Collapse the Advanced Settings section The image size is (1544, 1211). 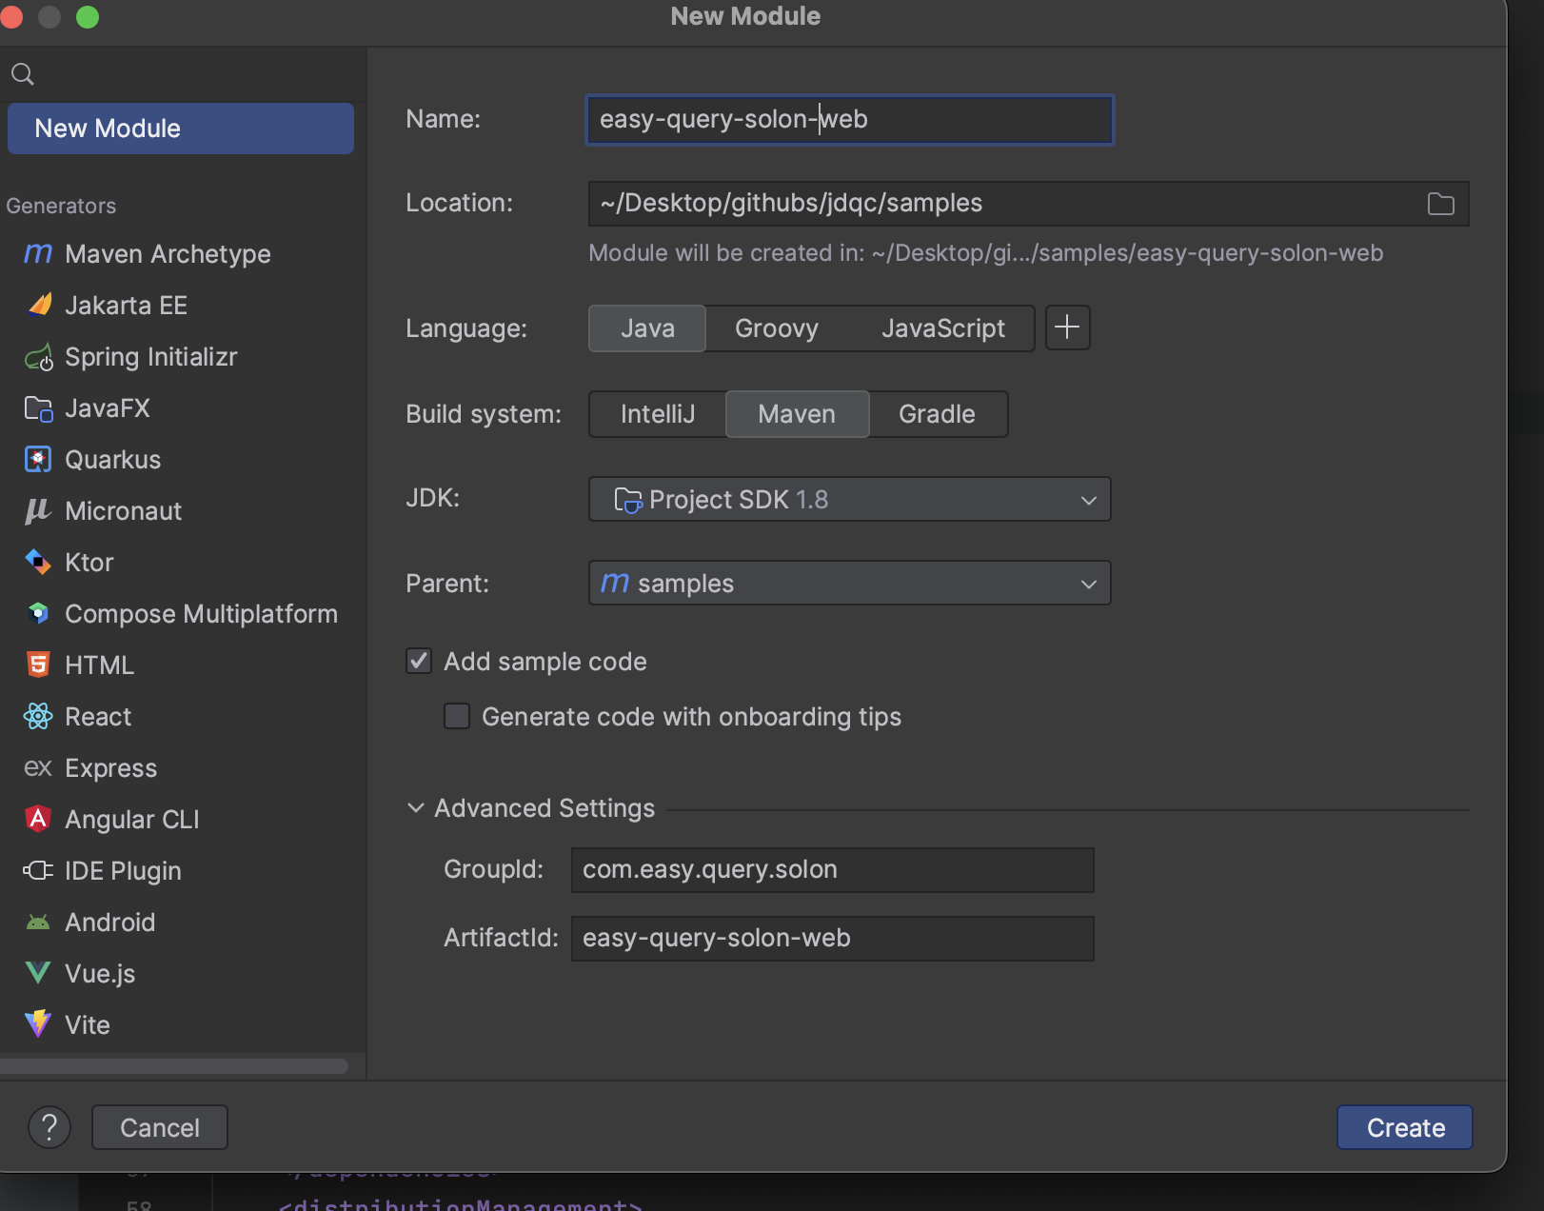coord(416,808)
